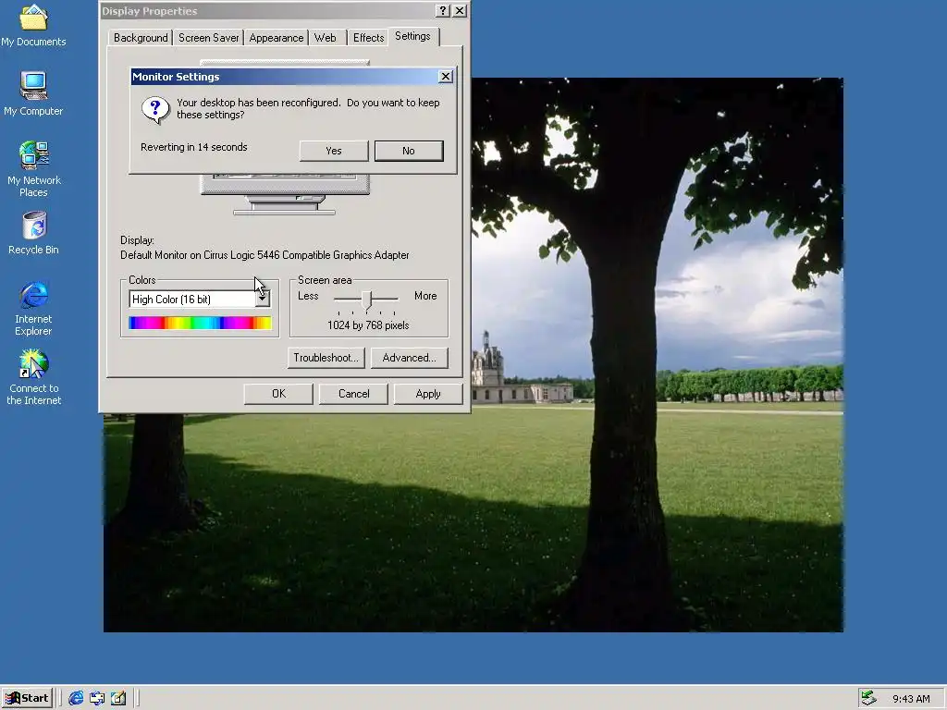Click the network tray icon by clock

point(868,698)
